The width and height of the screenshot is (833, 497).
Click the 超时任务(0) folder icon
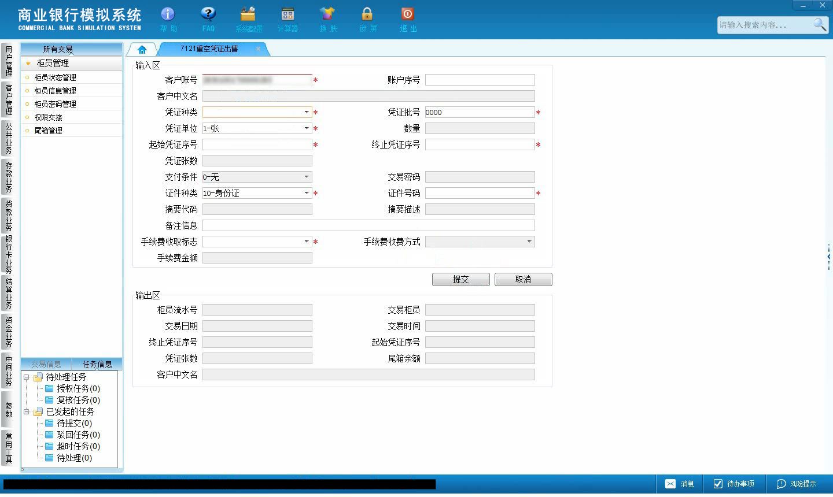coord(49,446)
